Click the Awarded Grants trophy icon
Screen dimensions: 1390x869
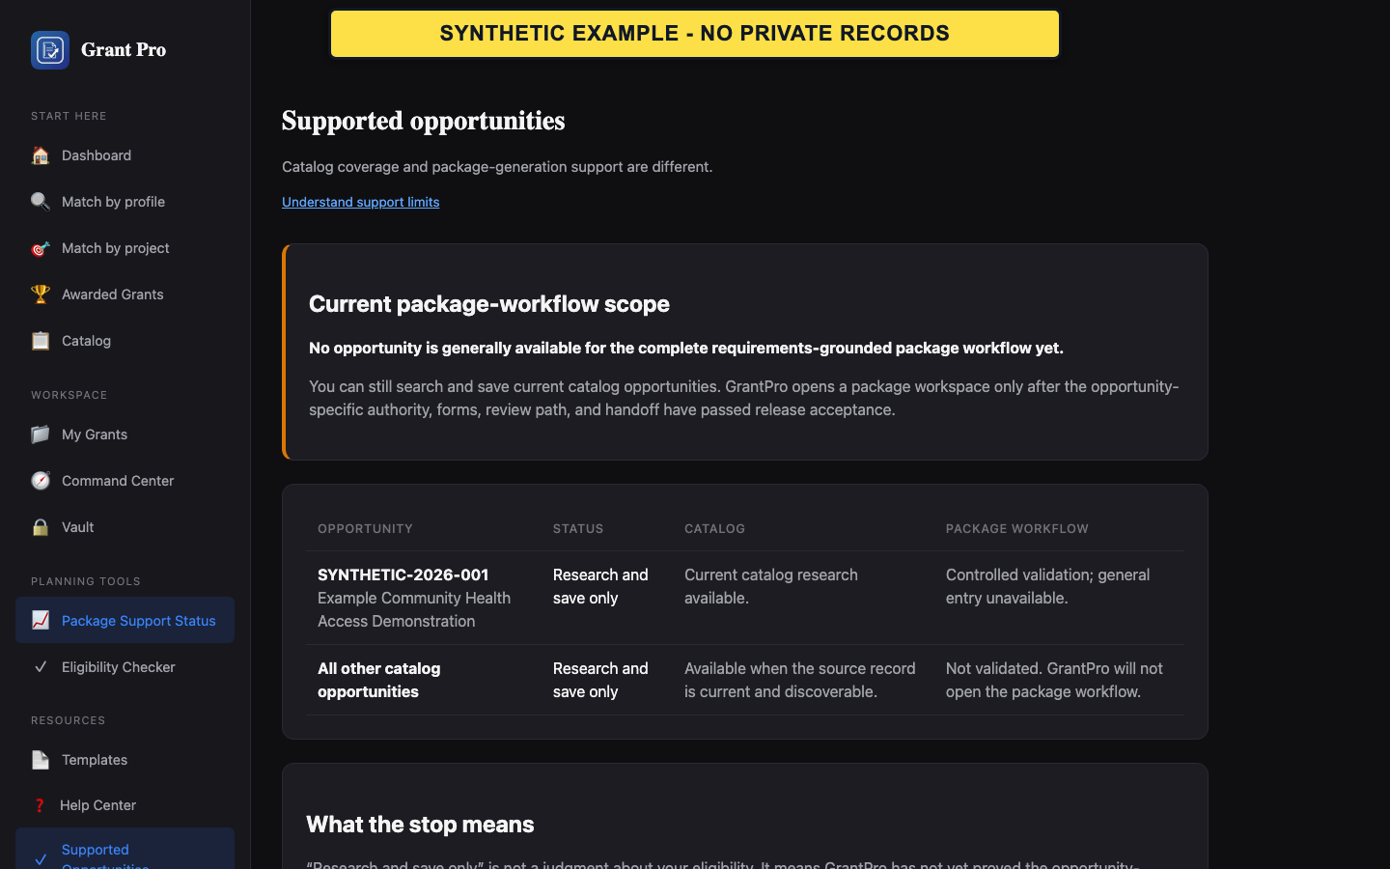[41, 294]
